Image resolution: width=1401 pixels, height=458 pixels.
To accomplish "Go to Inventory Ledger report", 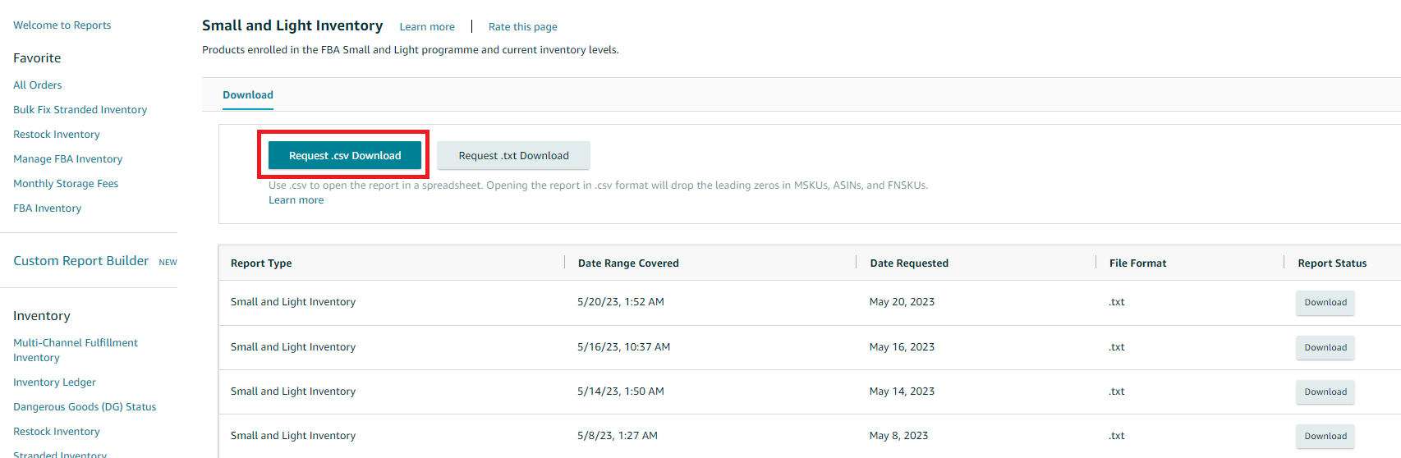I will [x=55, y=382].
